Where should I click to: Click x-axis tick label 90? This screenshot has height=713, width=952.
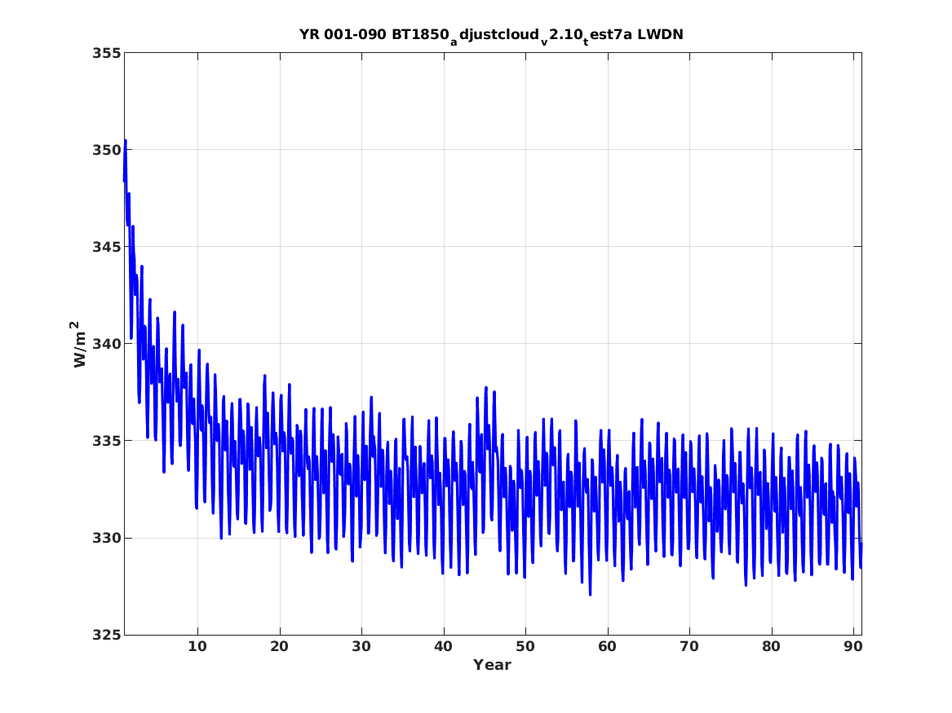pos(853,647)
